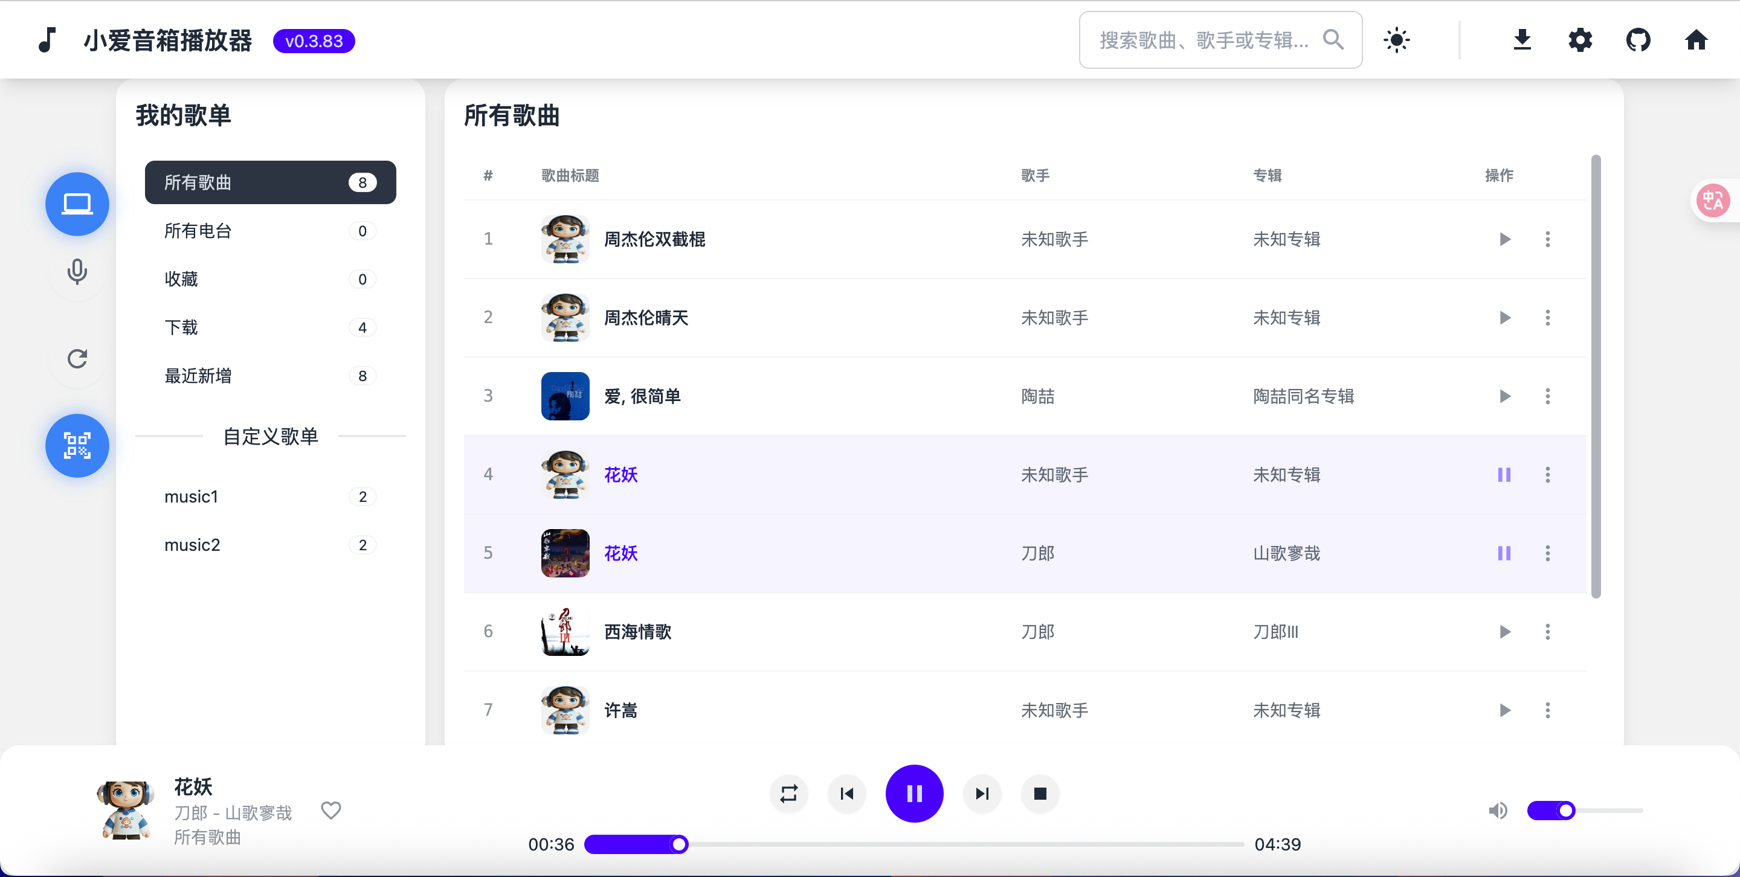The width and height of the screenshot is (1740, 877).
Task: Skip to next track
Action: [x=981, y=793]
